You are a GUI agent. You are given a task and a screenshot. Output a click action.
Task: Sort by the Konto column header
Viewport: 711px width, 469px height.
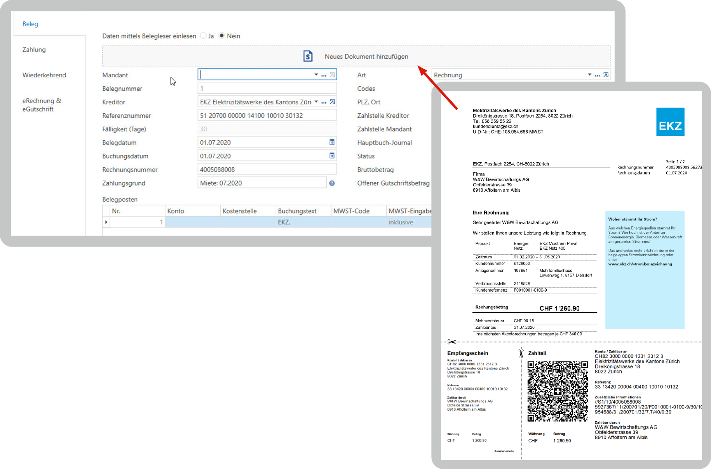pos(193,211)
